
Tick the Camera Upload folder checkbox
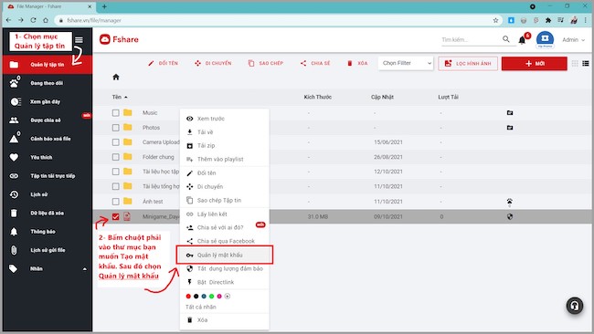(x=115, y=142)
